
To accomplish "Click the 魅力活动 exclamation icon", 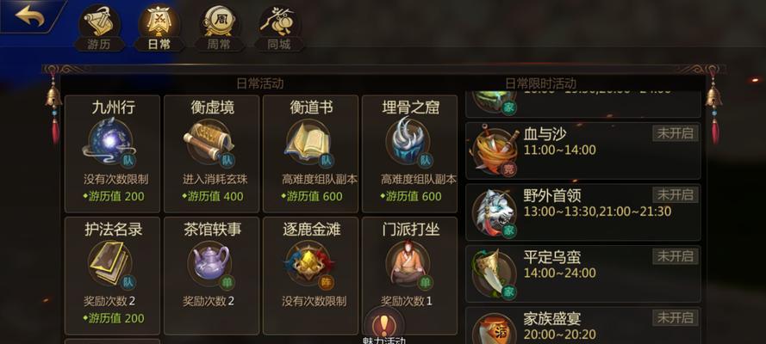I will click(x=384, y=323).
